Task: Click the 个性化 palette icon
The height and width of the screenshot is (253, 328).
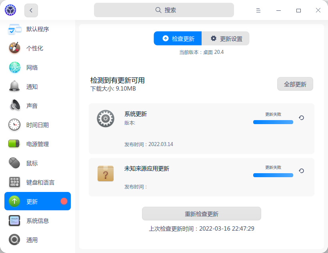Action: pos(14,48)
